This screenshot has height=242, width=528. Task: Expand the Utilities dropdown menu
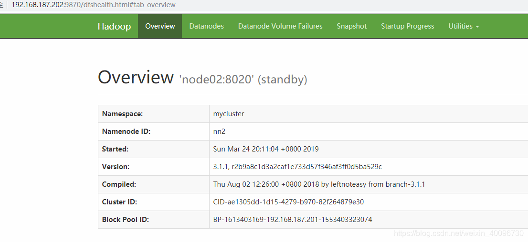(x=464, y=26)
